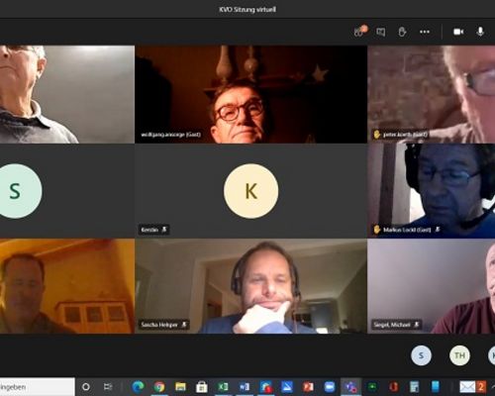Switch to Zoom from the taskbar
495x396 pixels.
coord(330,387)
